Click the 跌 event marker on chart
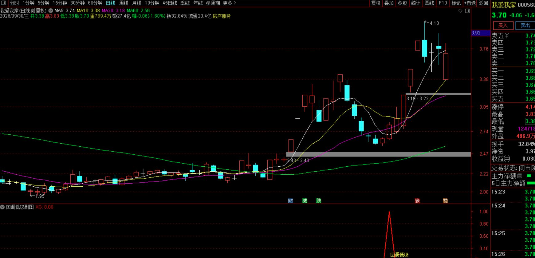The width and height of the screenshot is (535, 258). [319, 201]
